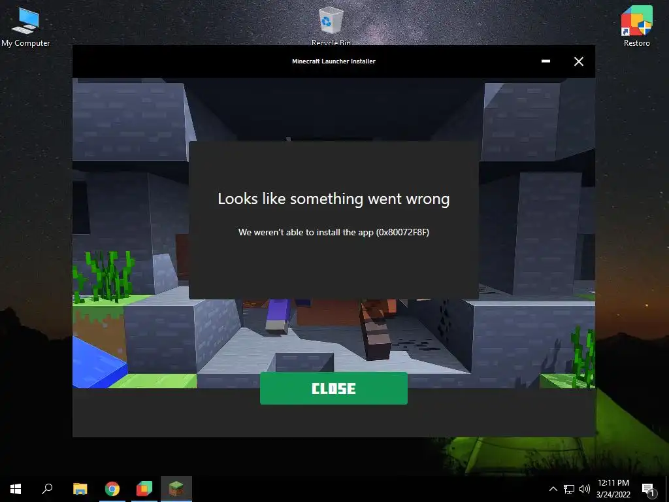Image resolution: width=669 pixels, height=502 pixels.
Task: Open network status tray icon
Action: (569, 489)
